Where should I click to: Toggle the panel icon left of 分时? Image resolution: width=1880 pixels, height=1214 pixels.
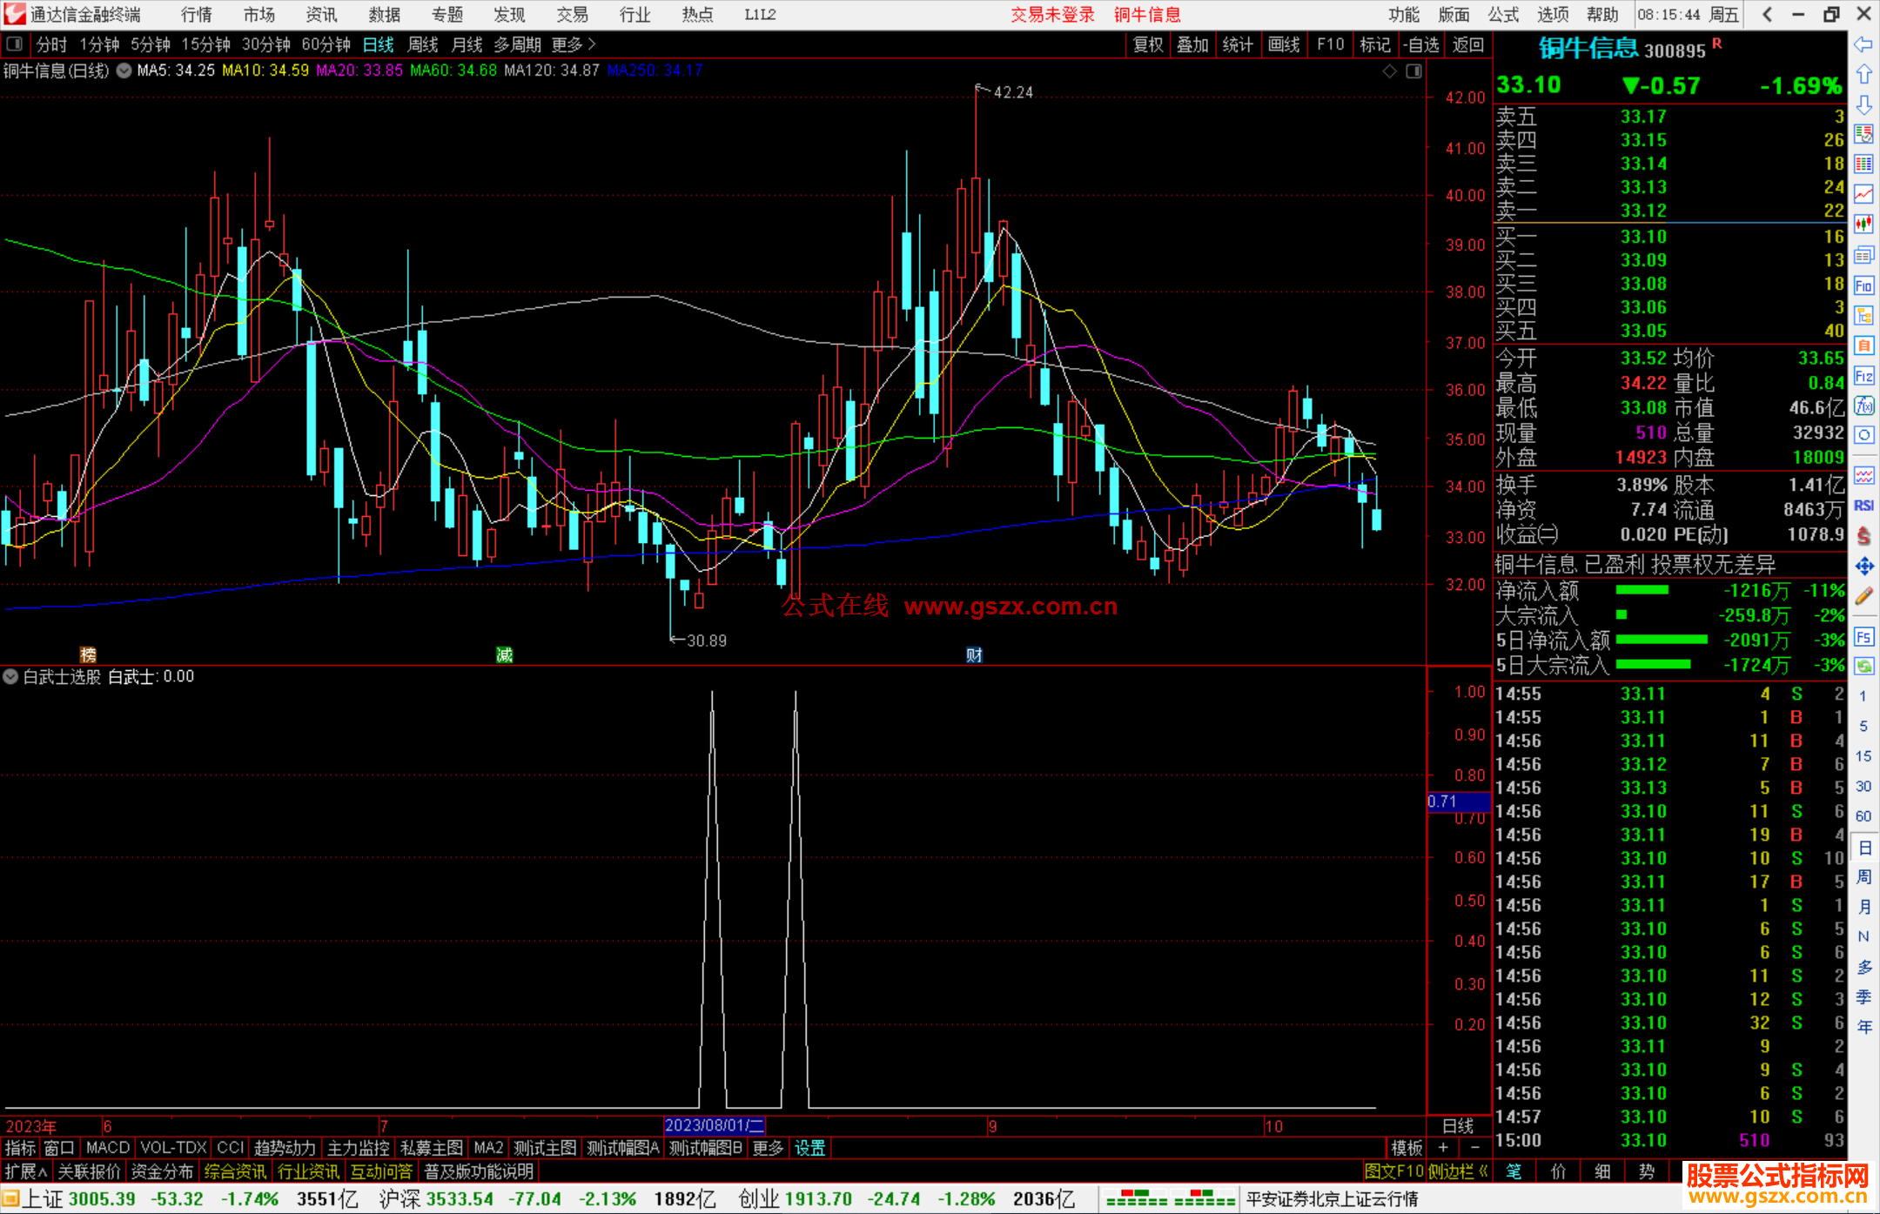click(15, 44)
